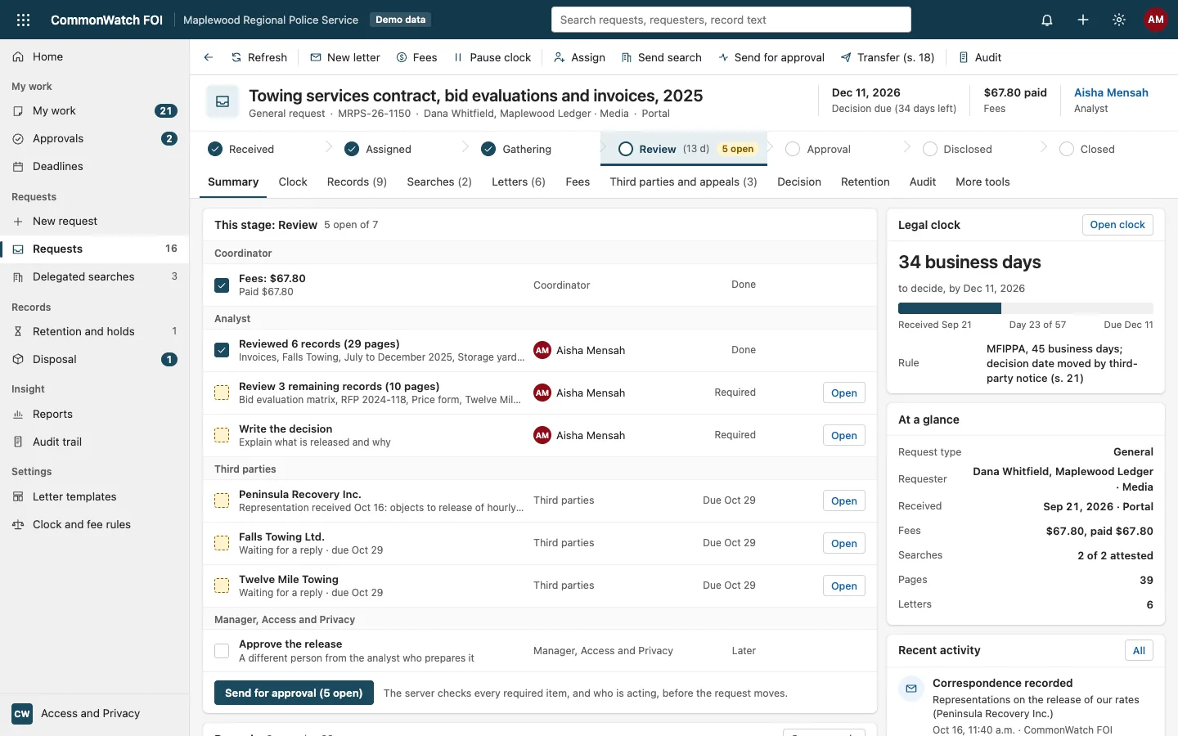Focus the search requests field
This screenshot has height=736, width=1178.
731,20
